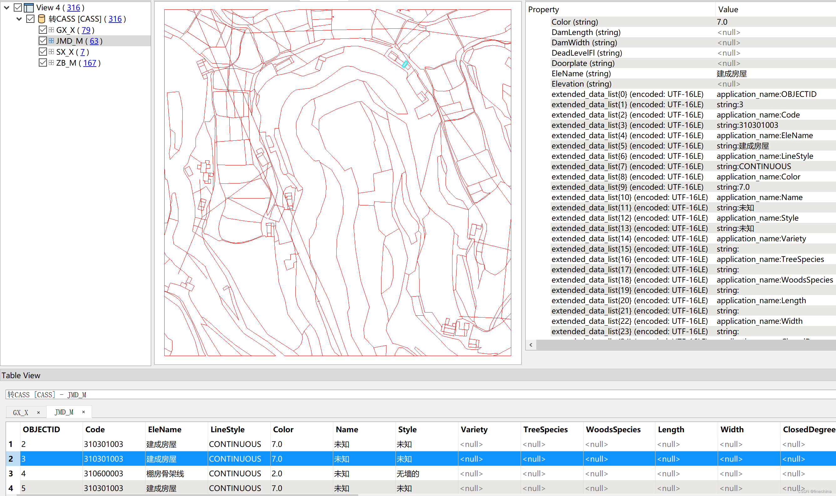Click the View 4 layout icon
The image size is (836, 496).
[x=29, y=8]
